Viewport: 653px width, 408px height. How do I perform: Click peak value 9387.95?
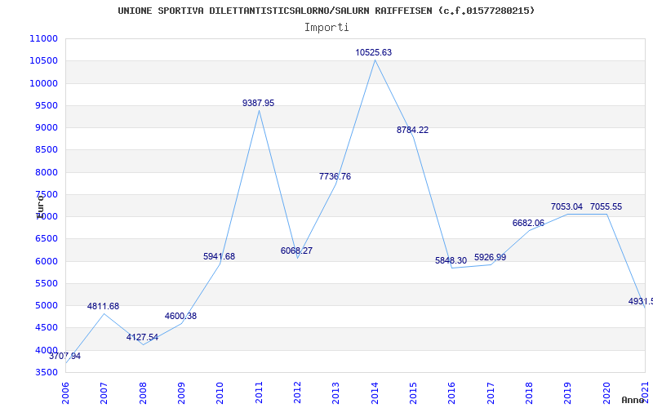pyautogui.click(x=258, y=104)
